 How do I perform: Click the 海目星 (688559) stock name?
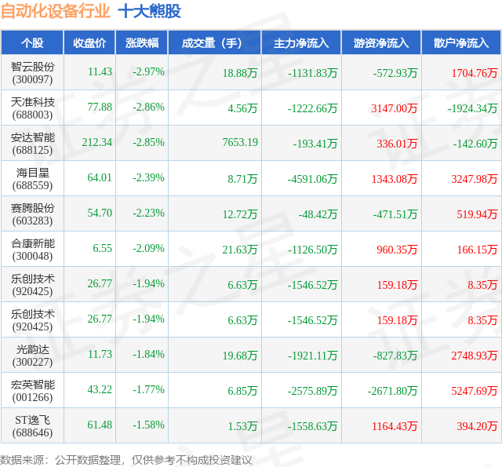pyautogui.click(x=32, y=179)
